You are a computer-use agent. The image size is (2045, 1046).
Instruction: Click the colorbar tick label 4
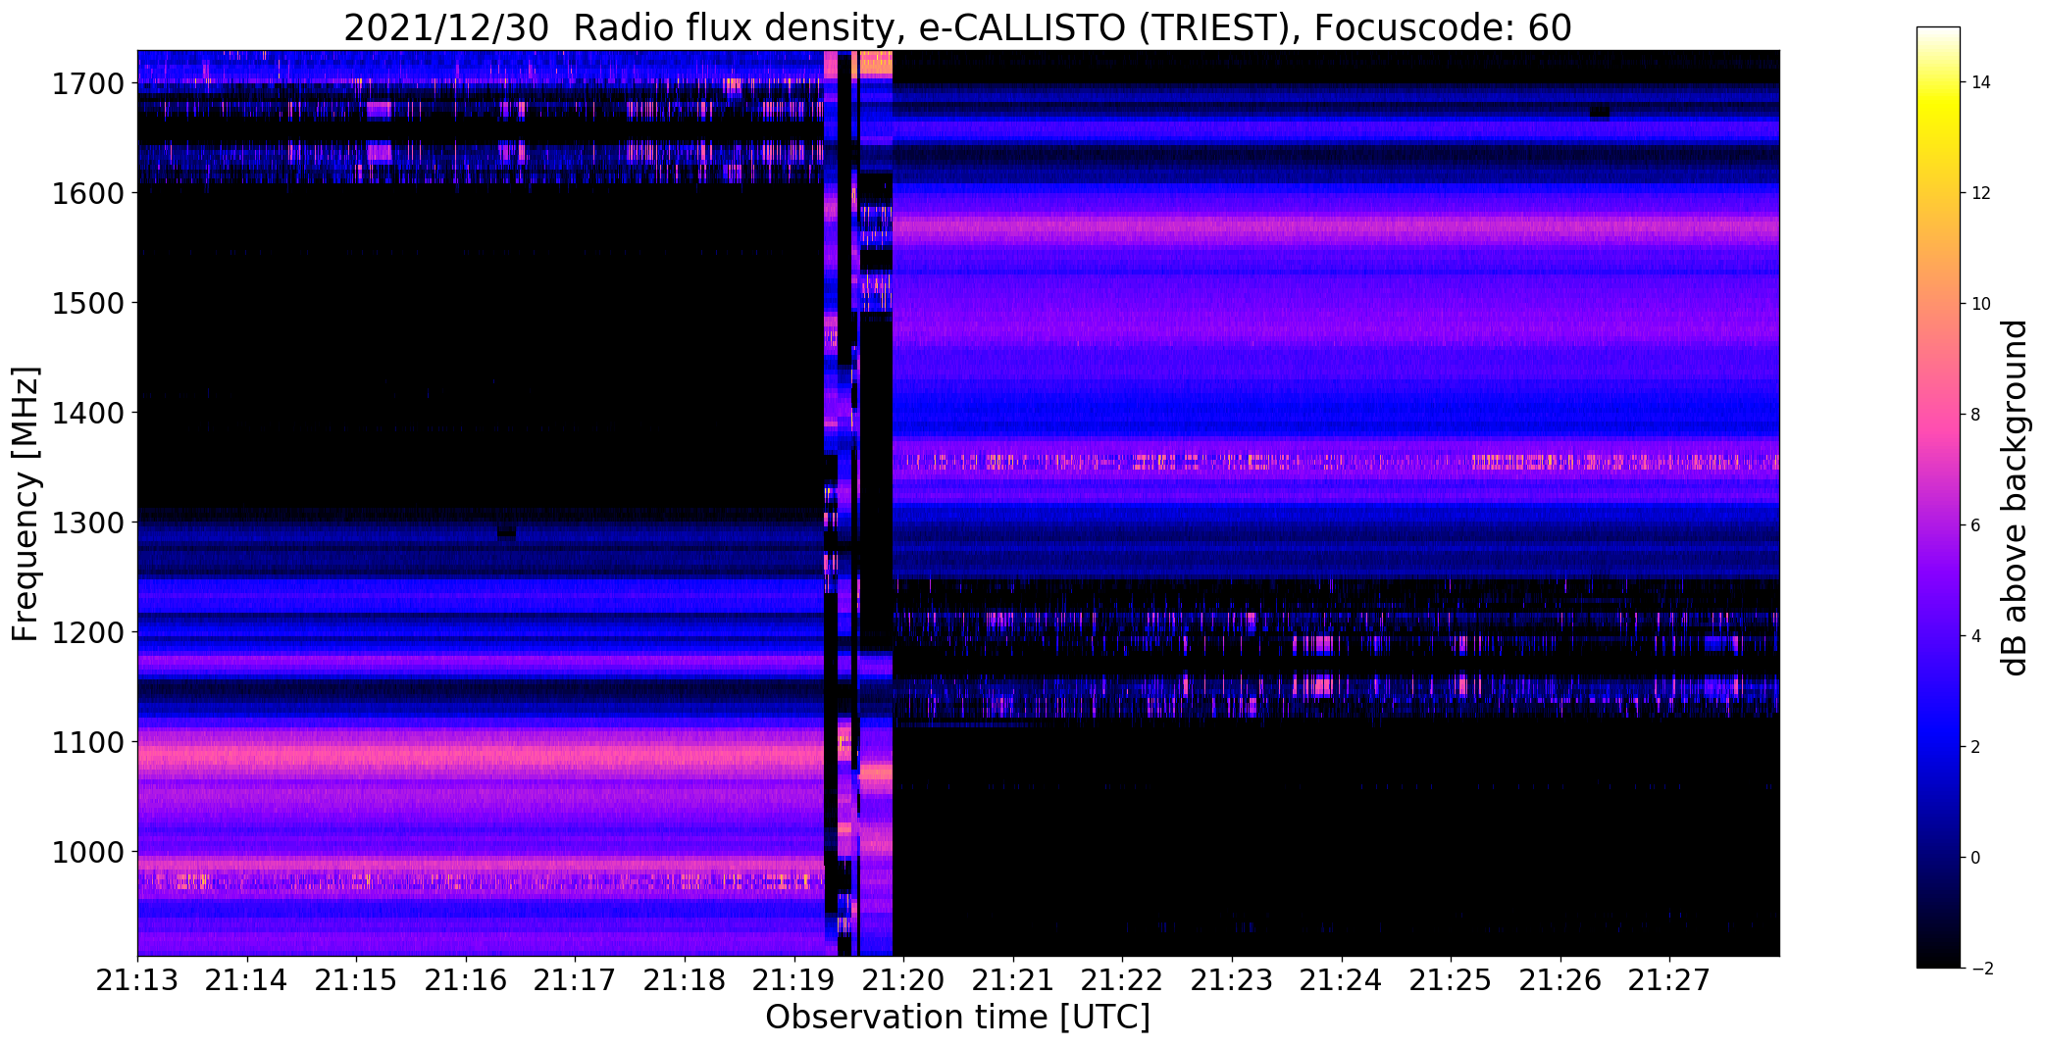1975,637
